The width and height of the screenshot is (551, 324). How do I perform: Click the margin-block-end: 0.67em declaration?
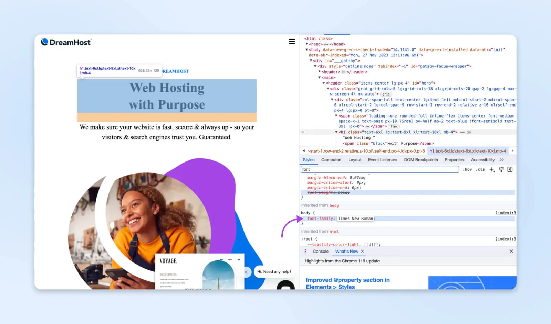click(x=336, y=178)
